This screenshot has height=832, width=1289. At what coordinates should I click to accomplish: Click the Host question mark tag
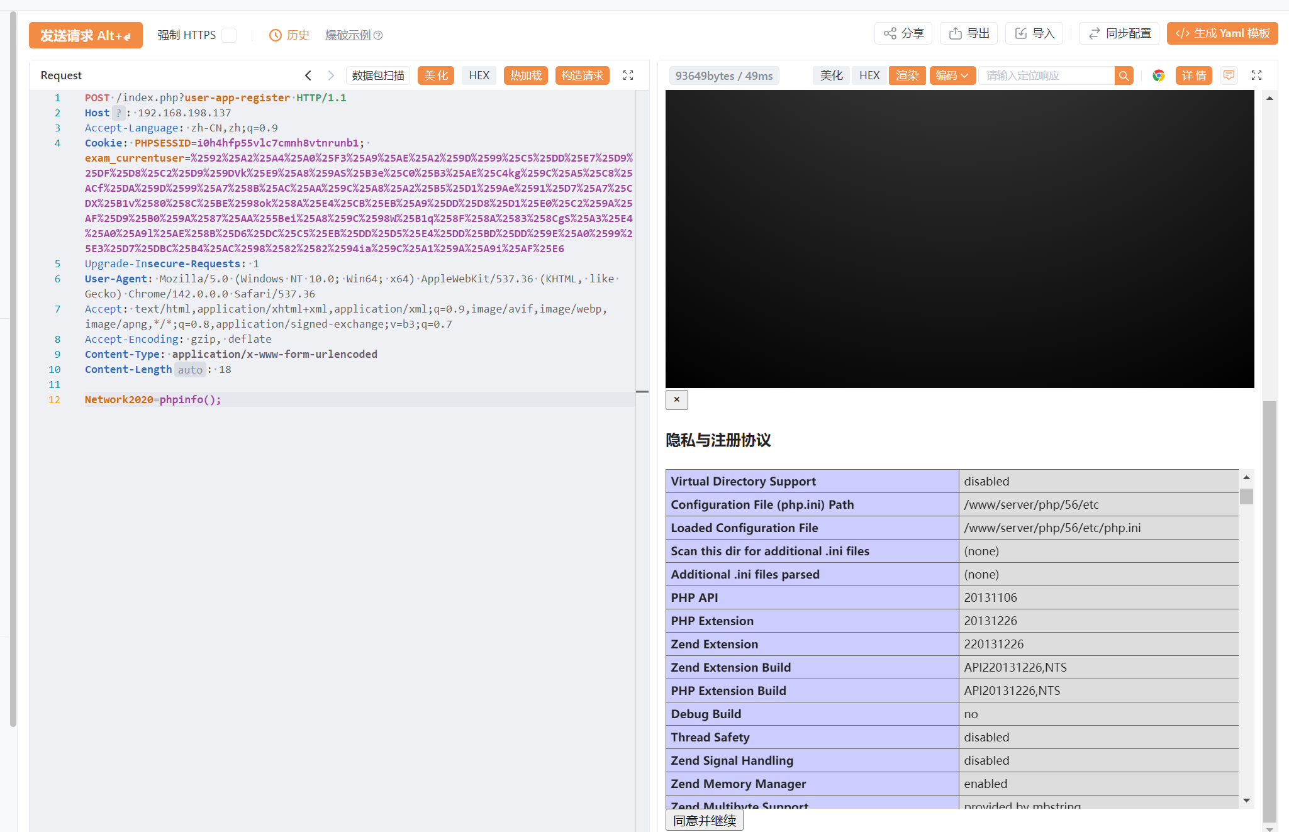click(118, 113)
